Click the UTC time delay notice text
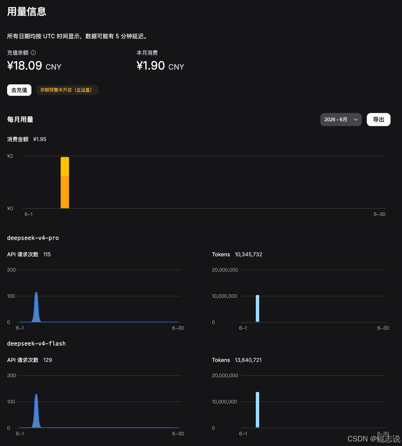Screen dimensions: 402x446 [x=78, y=36]
